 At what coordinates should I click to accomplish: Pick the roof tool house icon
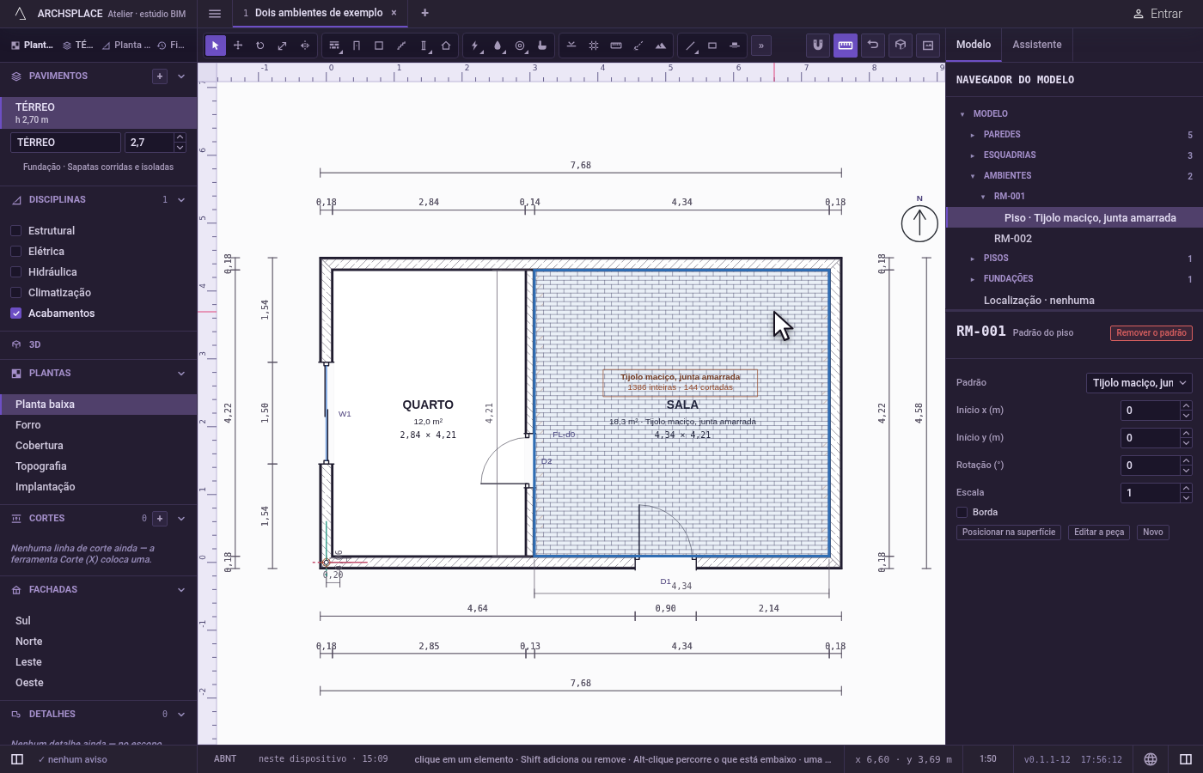click(x=446, y=46)
